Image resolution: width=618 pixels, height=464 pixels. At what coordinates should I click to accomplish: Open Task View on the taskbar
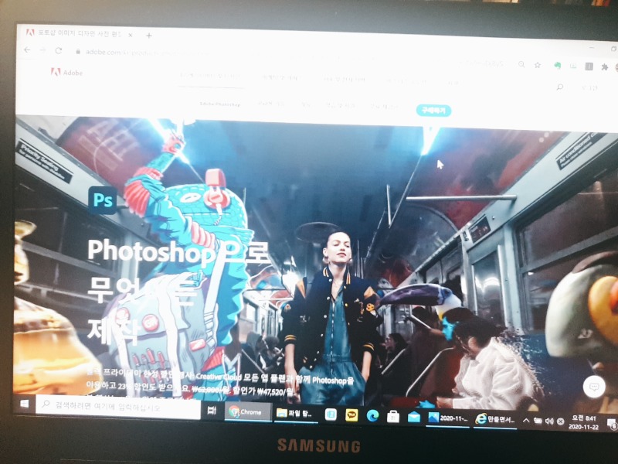coord(212,411)
